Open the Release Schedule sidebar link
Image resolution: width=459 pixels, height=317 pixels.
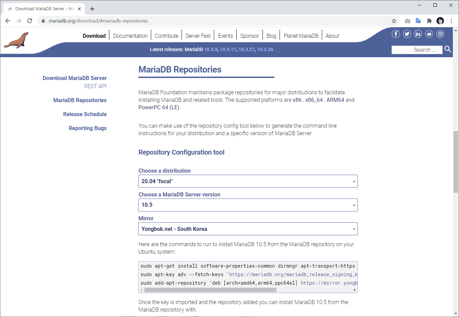(x=85, y=114)
